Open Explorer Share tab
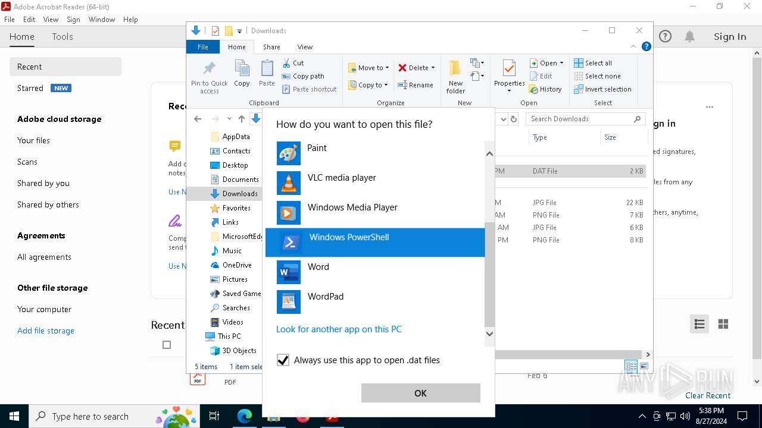The height and width of the screenshot is (428, 762). coord(271,47)
